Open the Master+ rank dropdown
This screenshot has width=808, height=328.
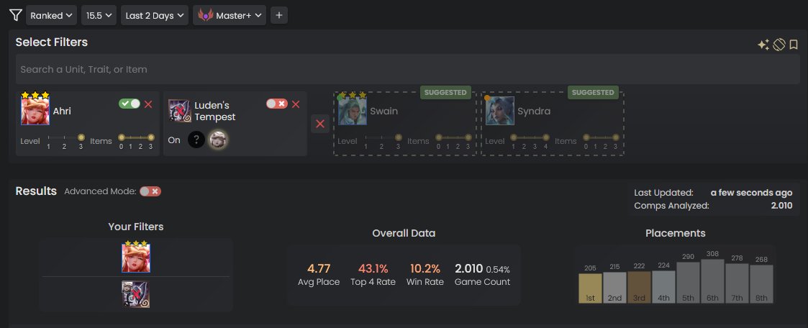[x=230, y=15]
